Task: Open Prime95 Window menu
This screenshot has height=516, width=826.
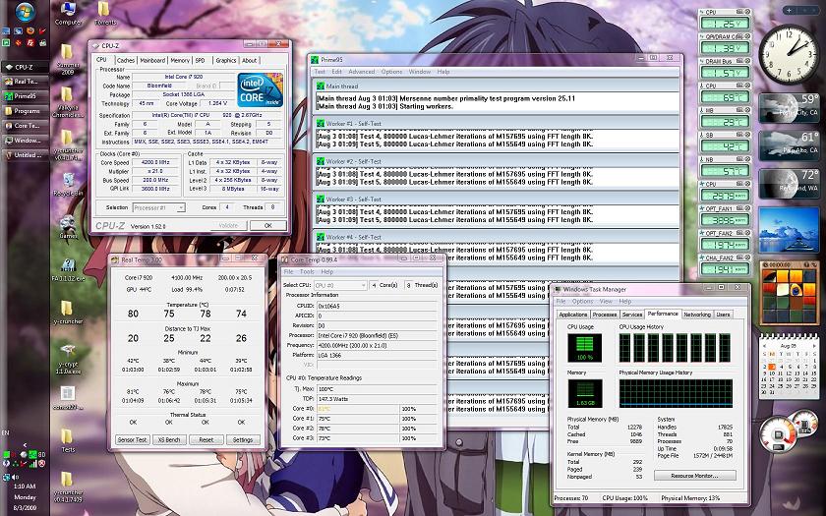Action: [419, 72]
